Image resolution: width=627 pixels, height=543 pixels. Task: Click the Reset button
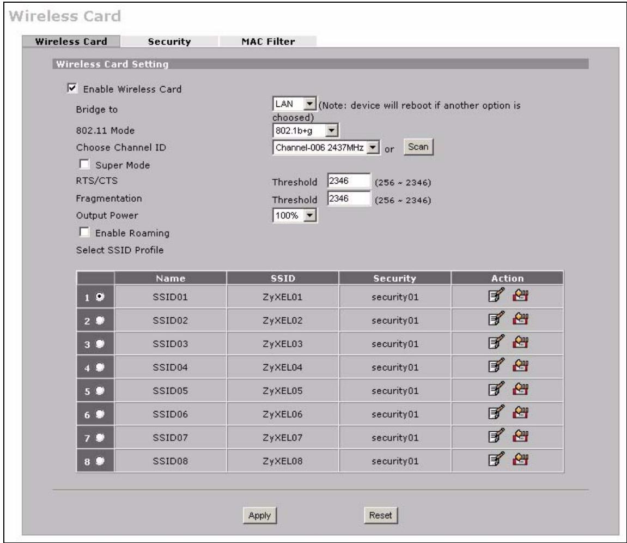380,515
